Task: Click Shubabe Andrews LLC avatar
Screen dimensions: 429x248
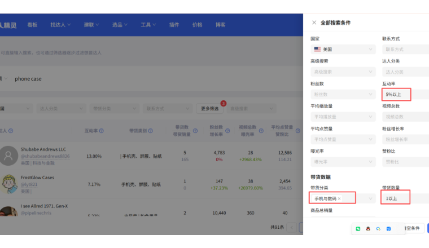Action: pos(8,156)
